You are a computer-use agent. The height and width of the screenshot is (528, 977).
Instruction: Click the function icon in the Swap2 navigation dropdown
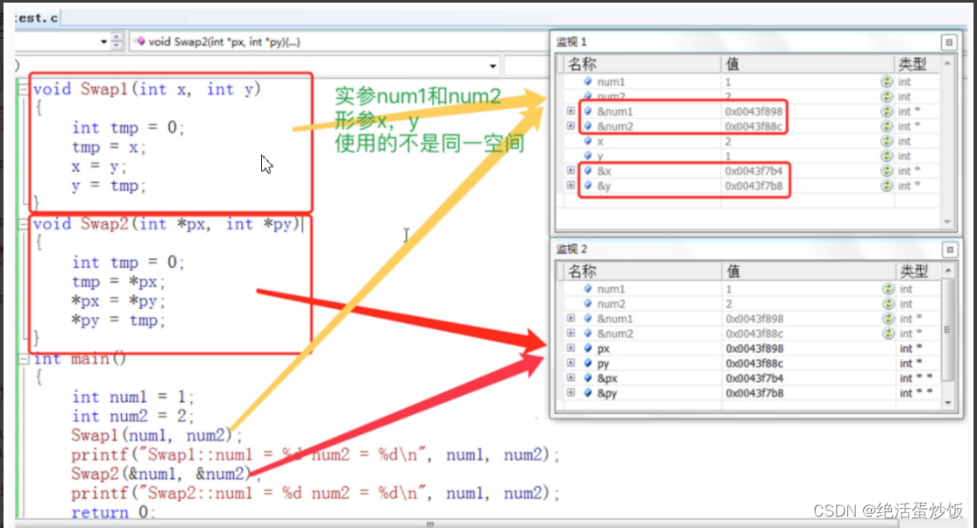[140, 42]
